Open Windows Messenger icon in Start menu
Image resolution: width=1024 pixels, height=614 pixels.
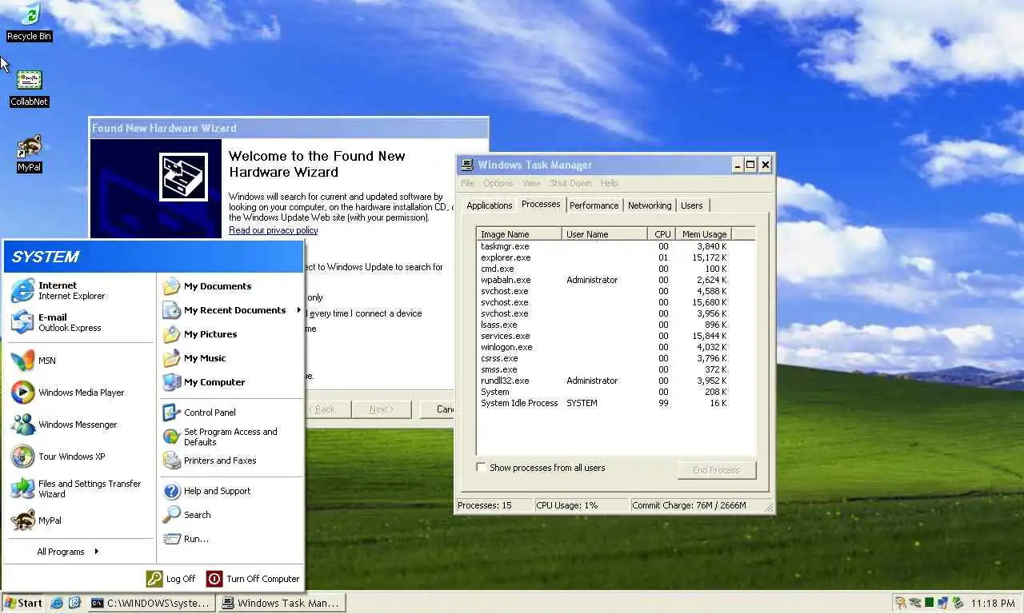coord(22,425)
